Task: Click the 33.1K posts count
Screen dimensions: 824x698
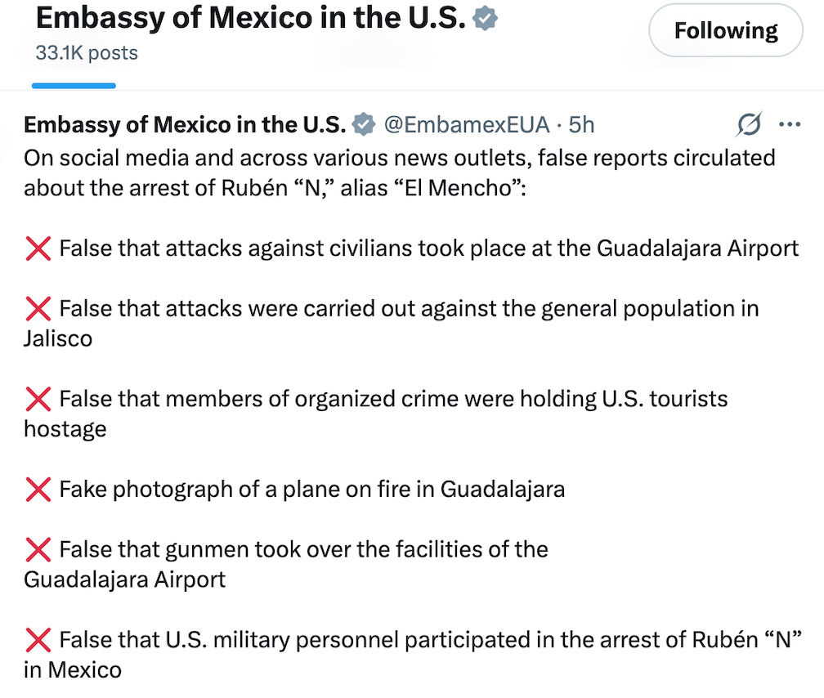Action: [x=87, y=53]
